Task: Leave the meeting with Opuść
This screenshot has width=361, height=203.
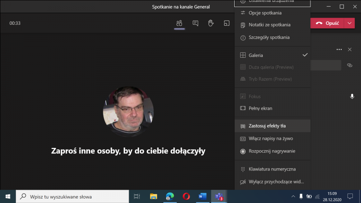Action: [x=327, y=23]
